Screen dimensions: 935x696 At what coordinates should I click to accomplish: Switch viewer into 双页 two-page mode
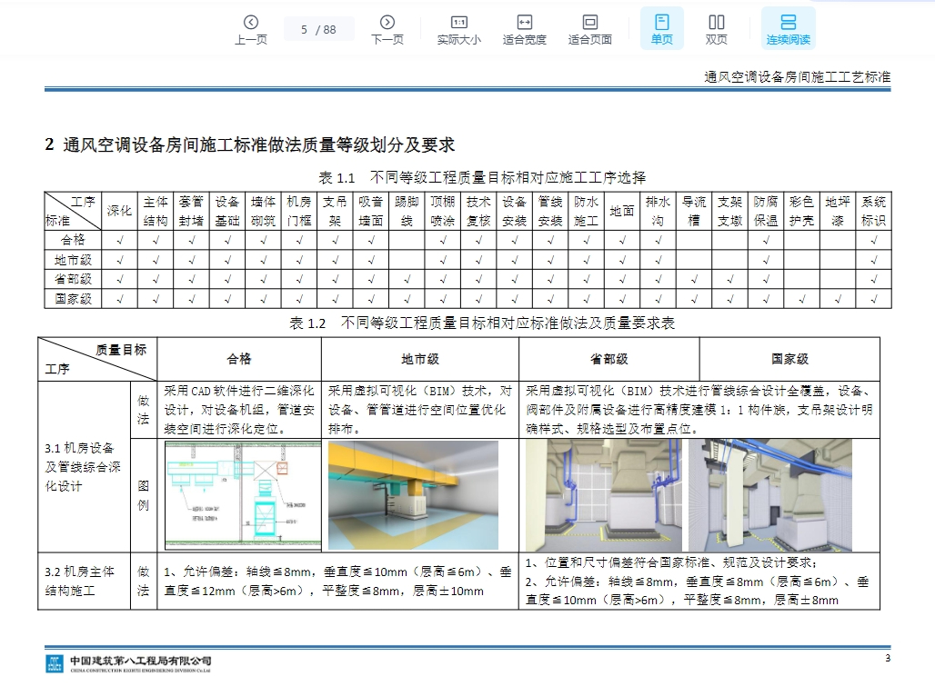[716, 27]
